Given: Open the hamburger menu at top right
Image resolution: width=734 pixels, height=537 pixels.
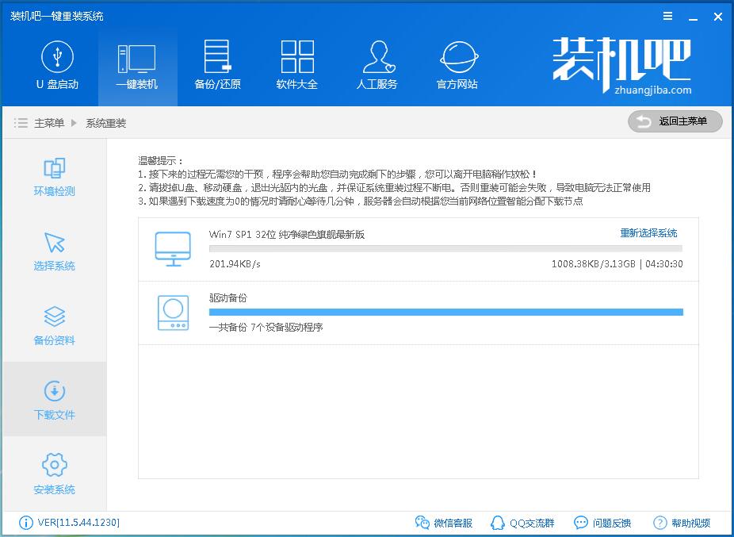Looking at the screenshot, I should [667, 16].
